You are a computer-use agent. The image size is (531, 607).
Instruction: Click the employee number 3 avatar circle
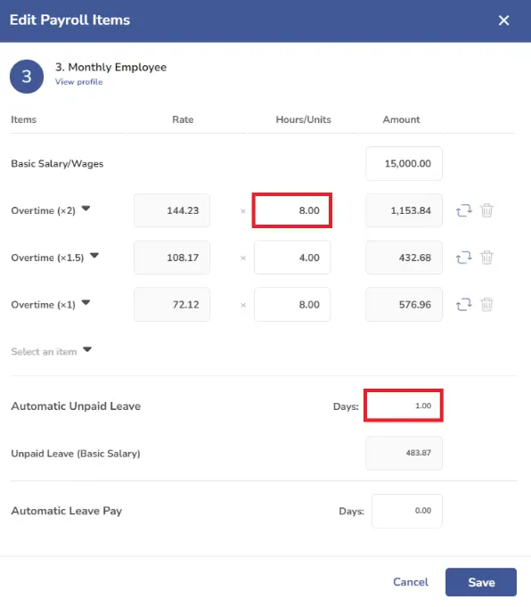coord(27,77)
